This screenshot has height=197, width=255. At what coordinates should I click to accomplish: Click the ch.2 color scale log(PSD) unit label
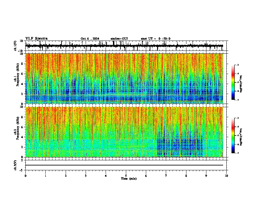[241, 137]
